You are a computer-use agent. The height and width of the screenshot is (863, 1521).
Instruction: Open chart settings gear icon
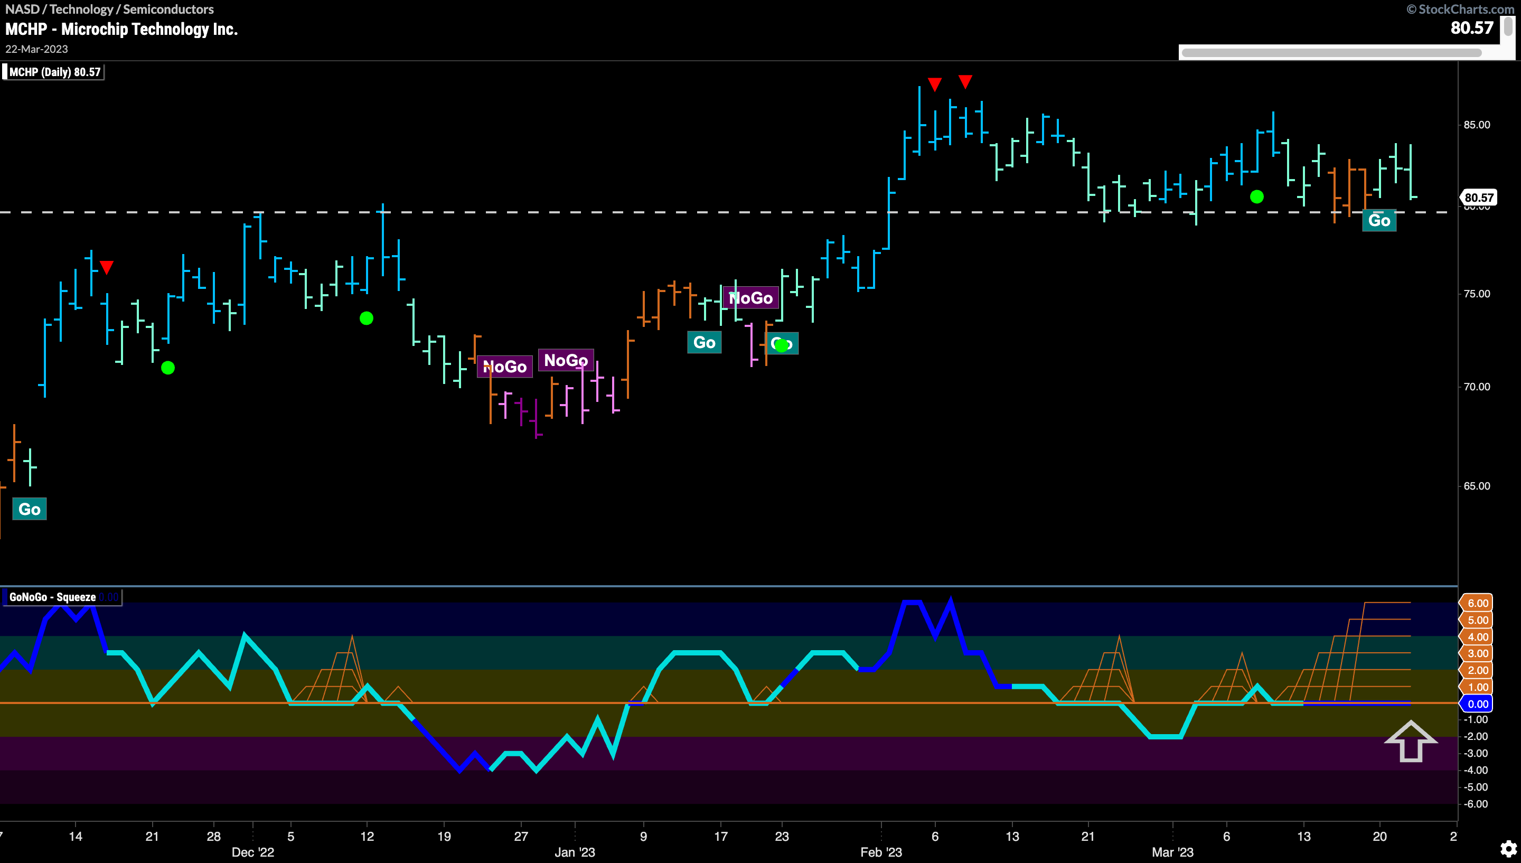point(1508,849)
